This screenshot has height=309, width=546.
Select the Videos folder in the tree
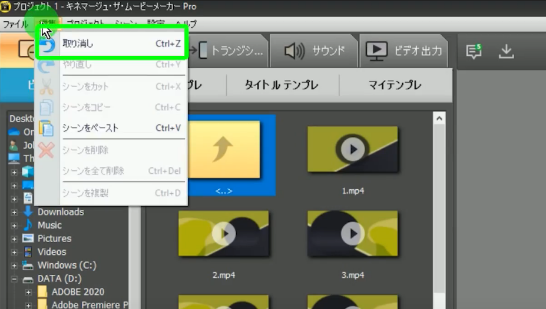tap(52, 252)
